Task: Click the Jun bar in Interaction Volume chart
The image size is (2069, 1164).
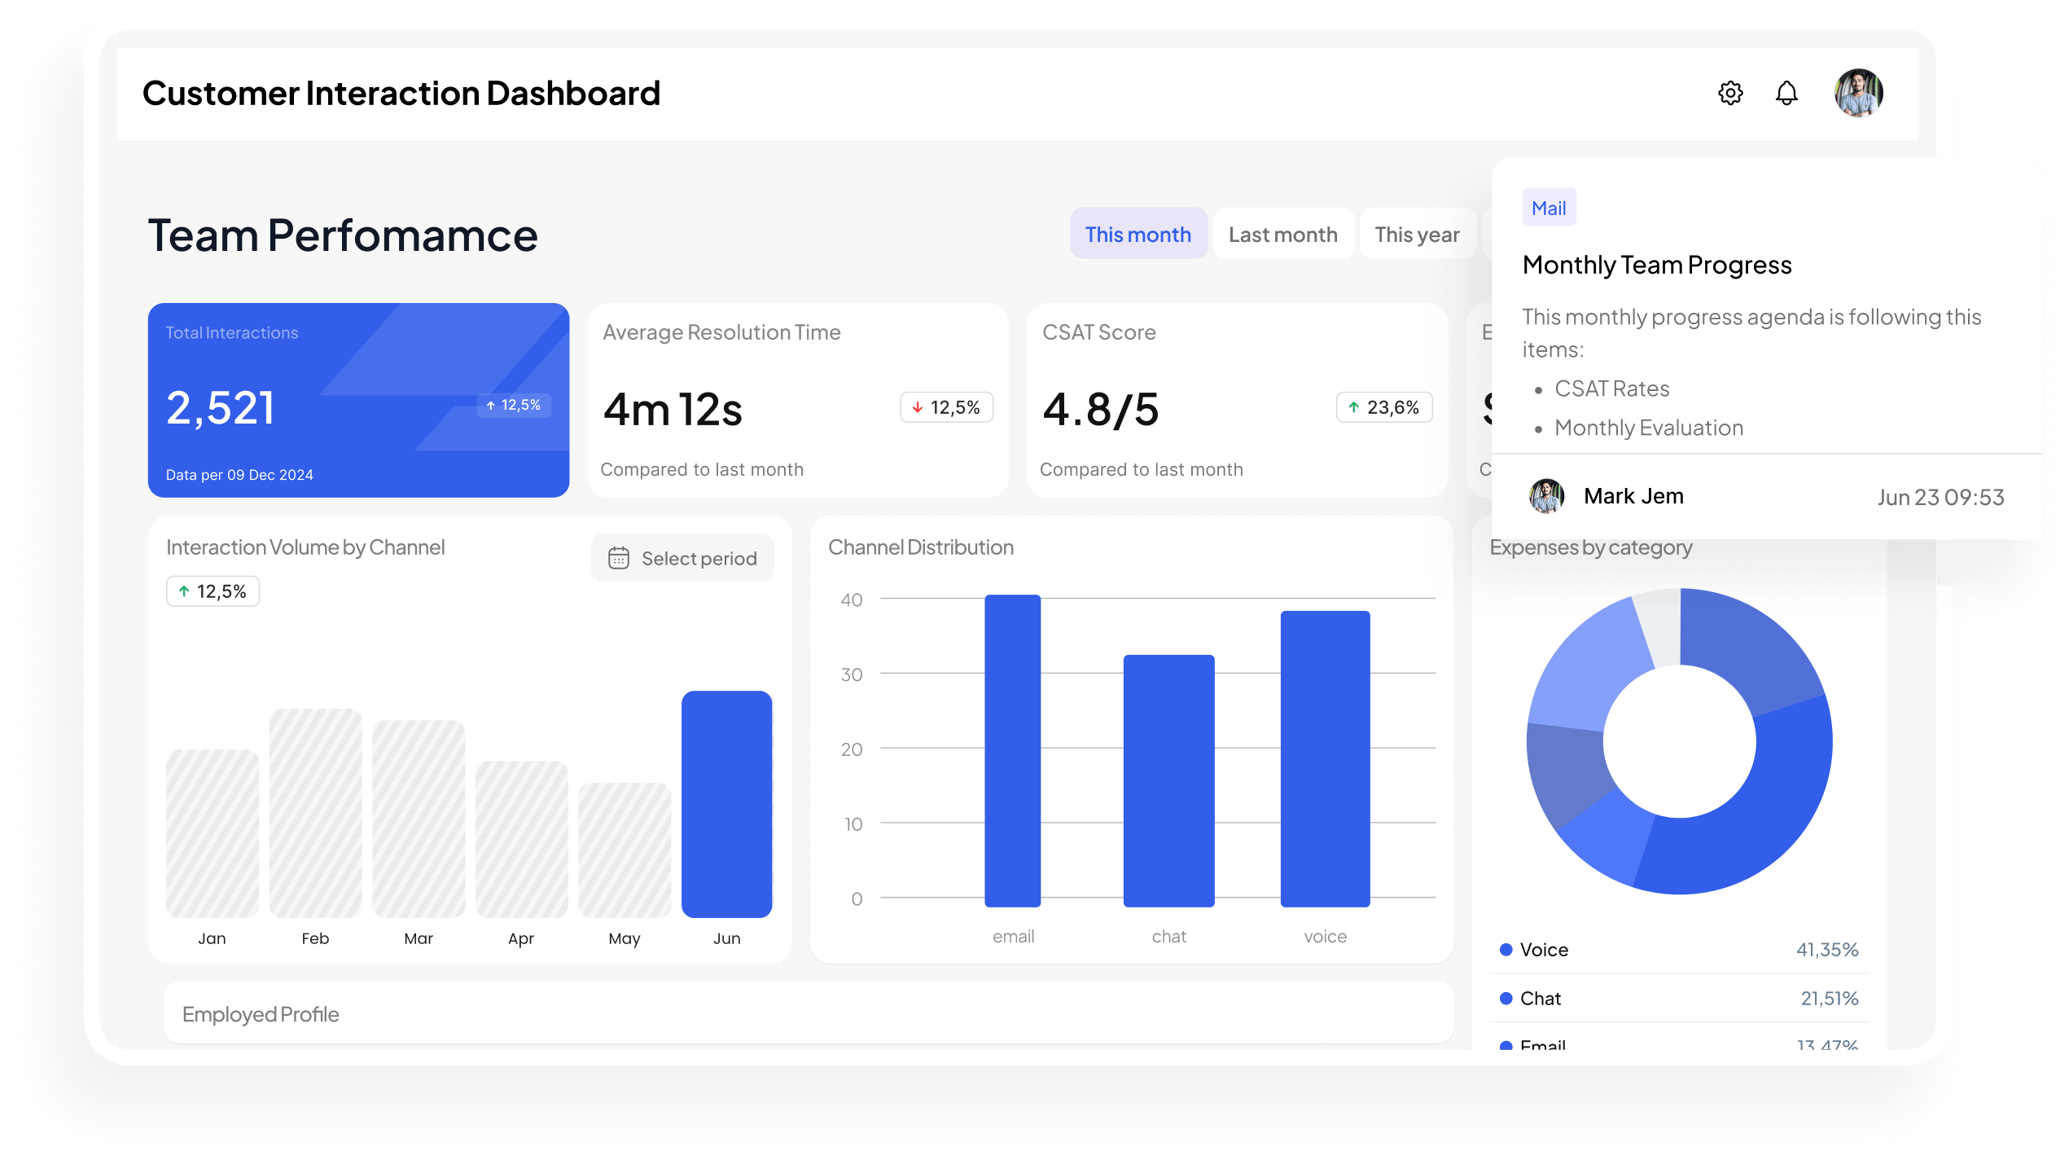Action: pyautogui.click(x=726, y=804)
